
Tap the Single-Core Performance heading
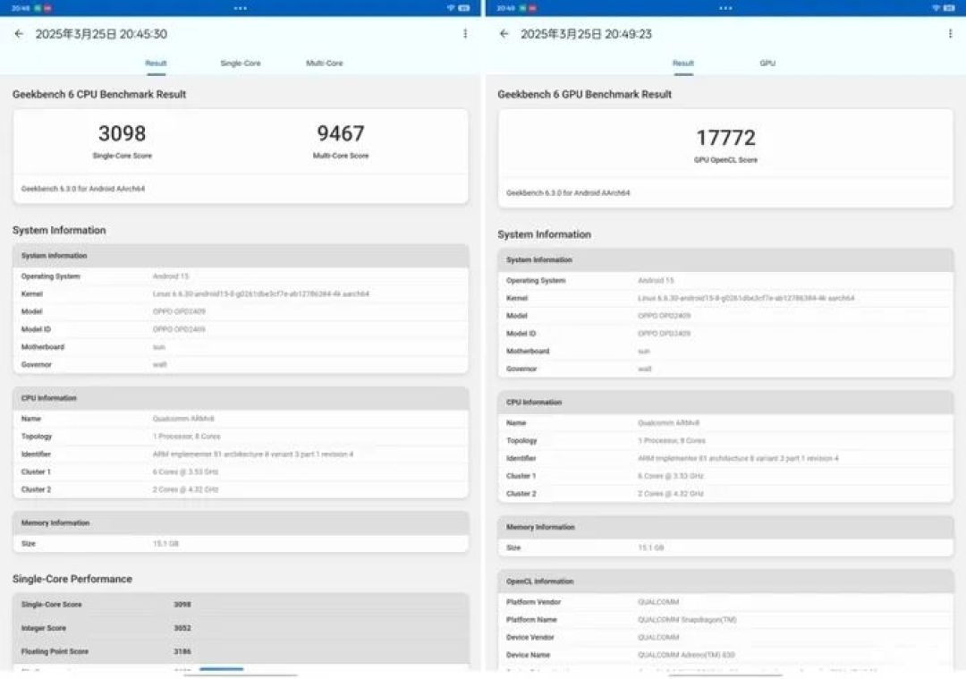click(x=72, y=579)
